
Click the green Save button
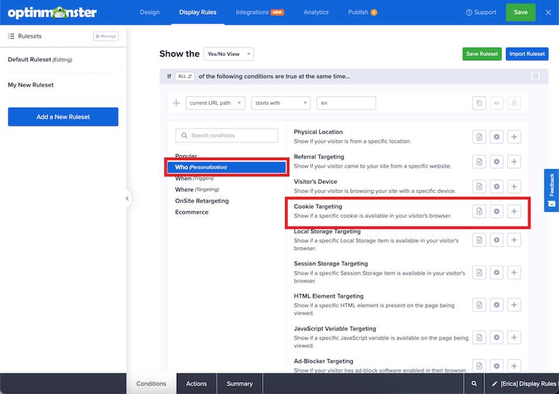coord(521,12)
